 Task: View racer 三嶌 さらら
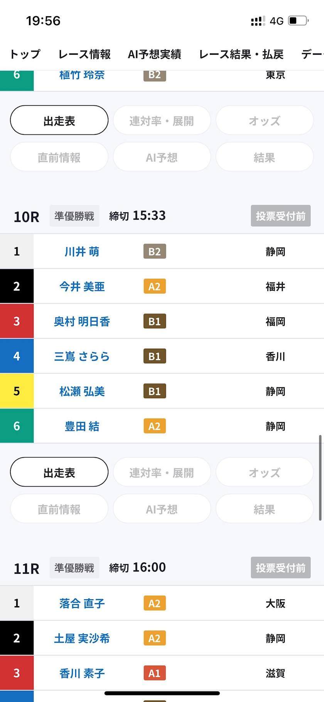pos(82,356)
